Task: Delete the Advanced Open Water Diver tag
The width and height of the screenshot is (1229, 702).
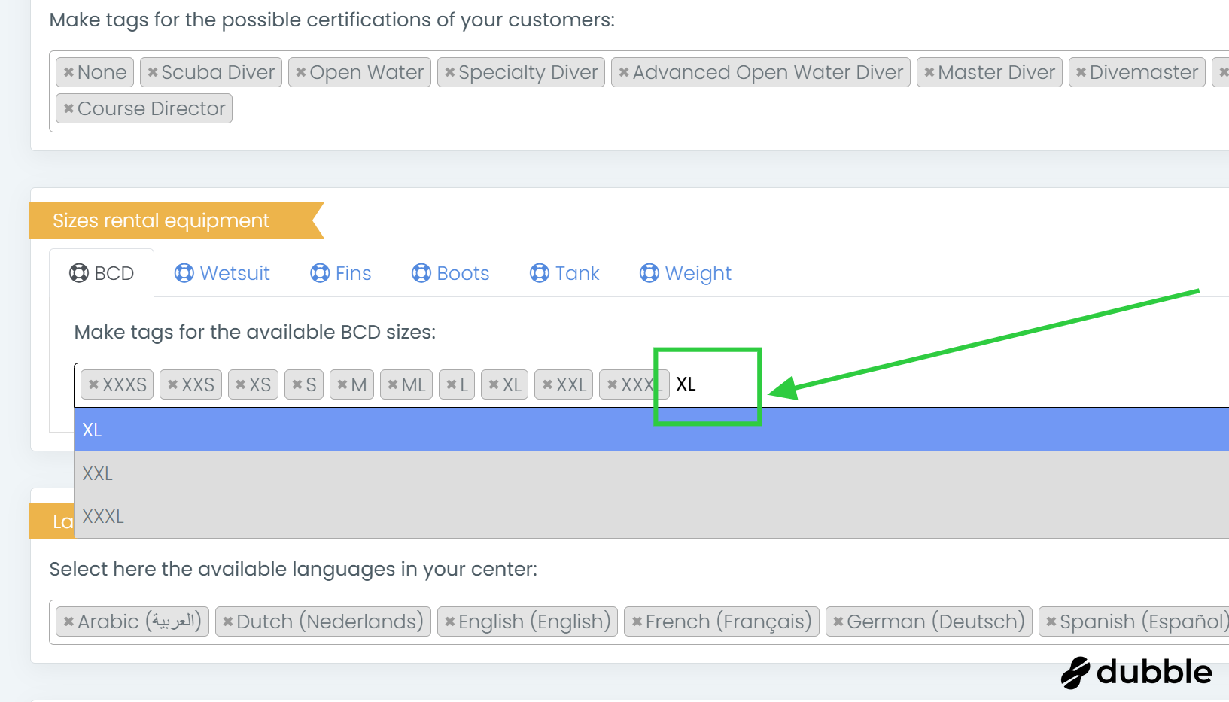Action: (x=624, y=73)
